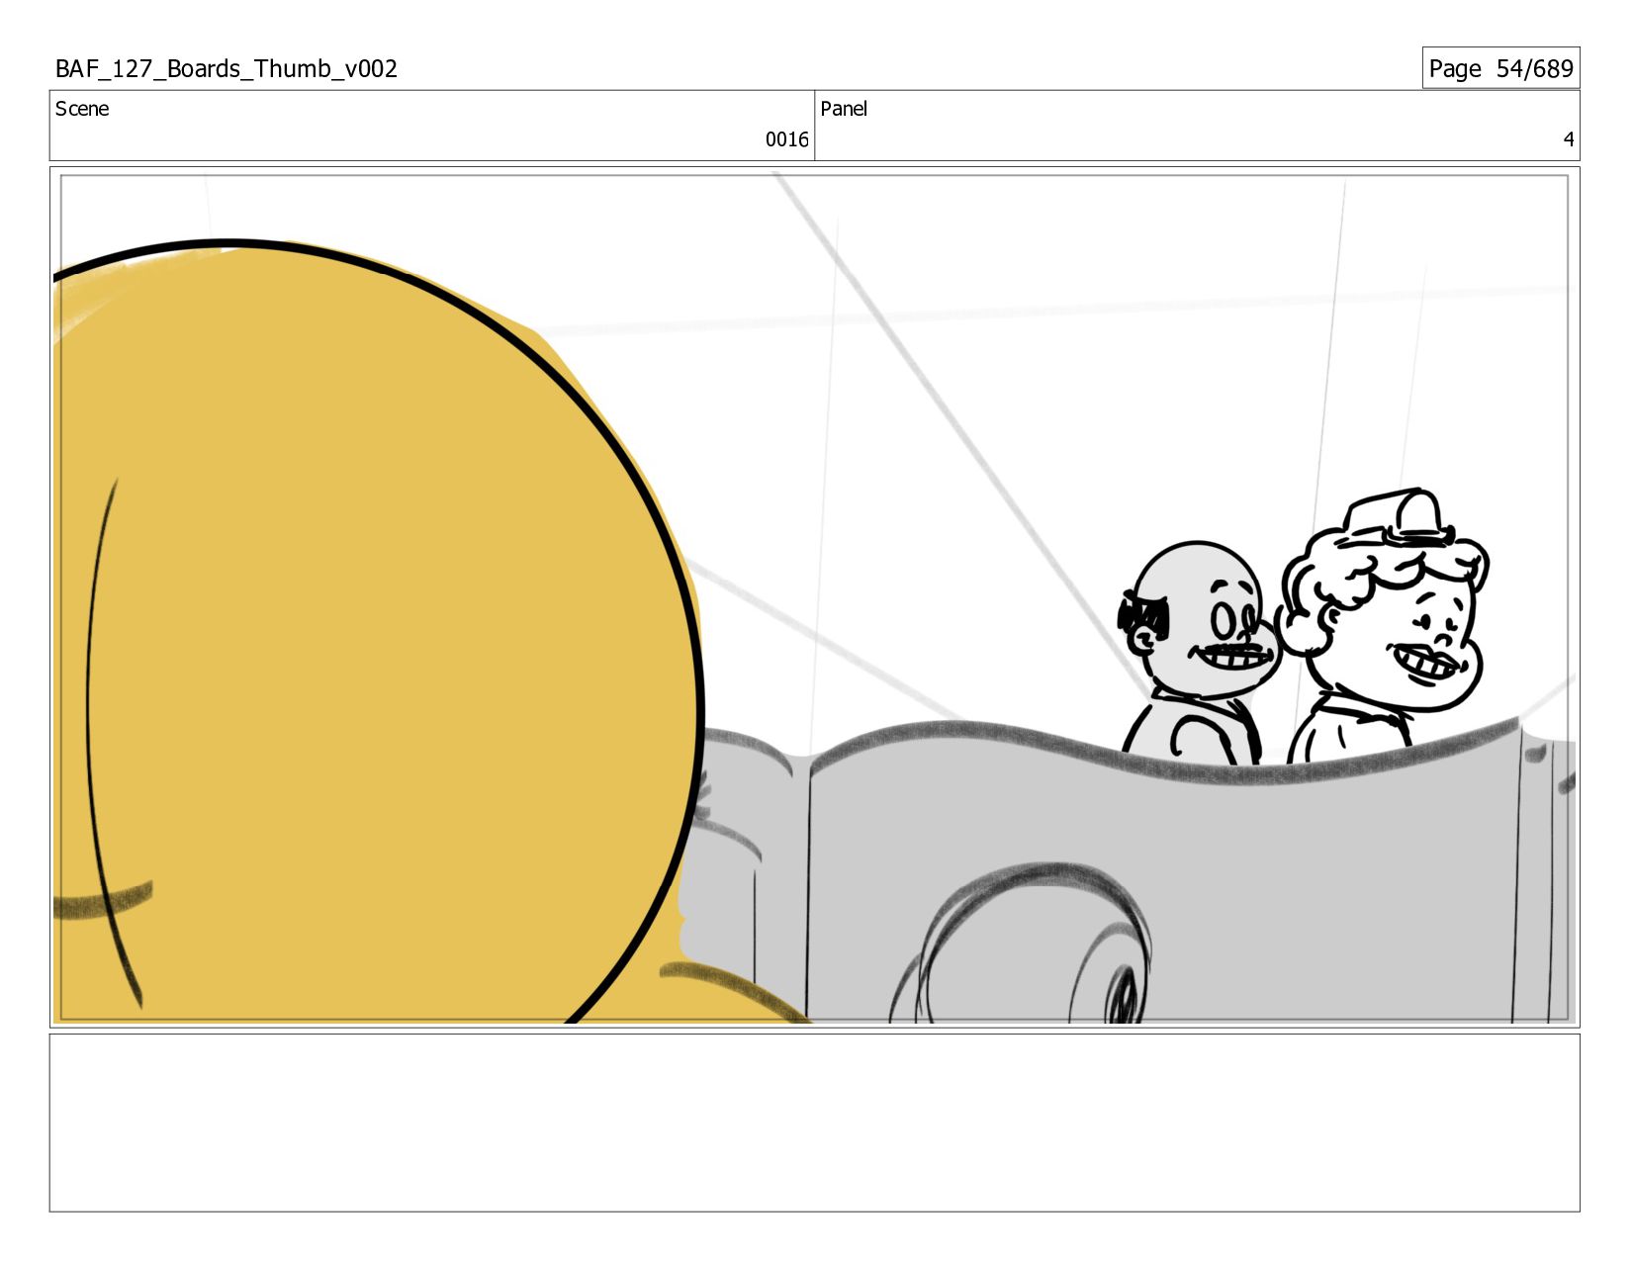Click the Panel label
1632x1261 pixels.
844,109
